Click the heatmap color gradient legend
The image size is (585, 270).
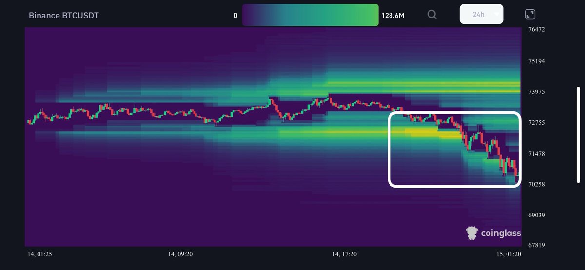[310, 15]
